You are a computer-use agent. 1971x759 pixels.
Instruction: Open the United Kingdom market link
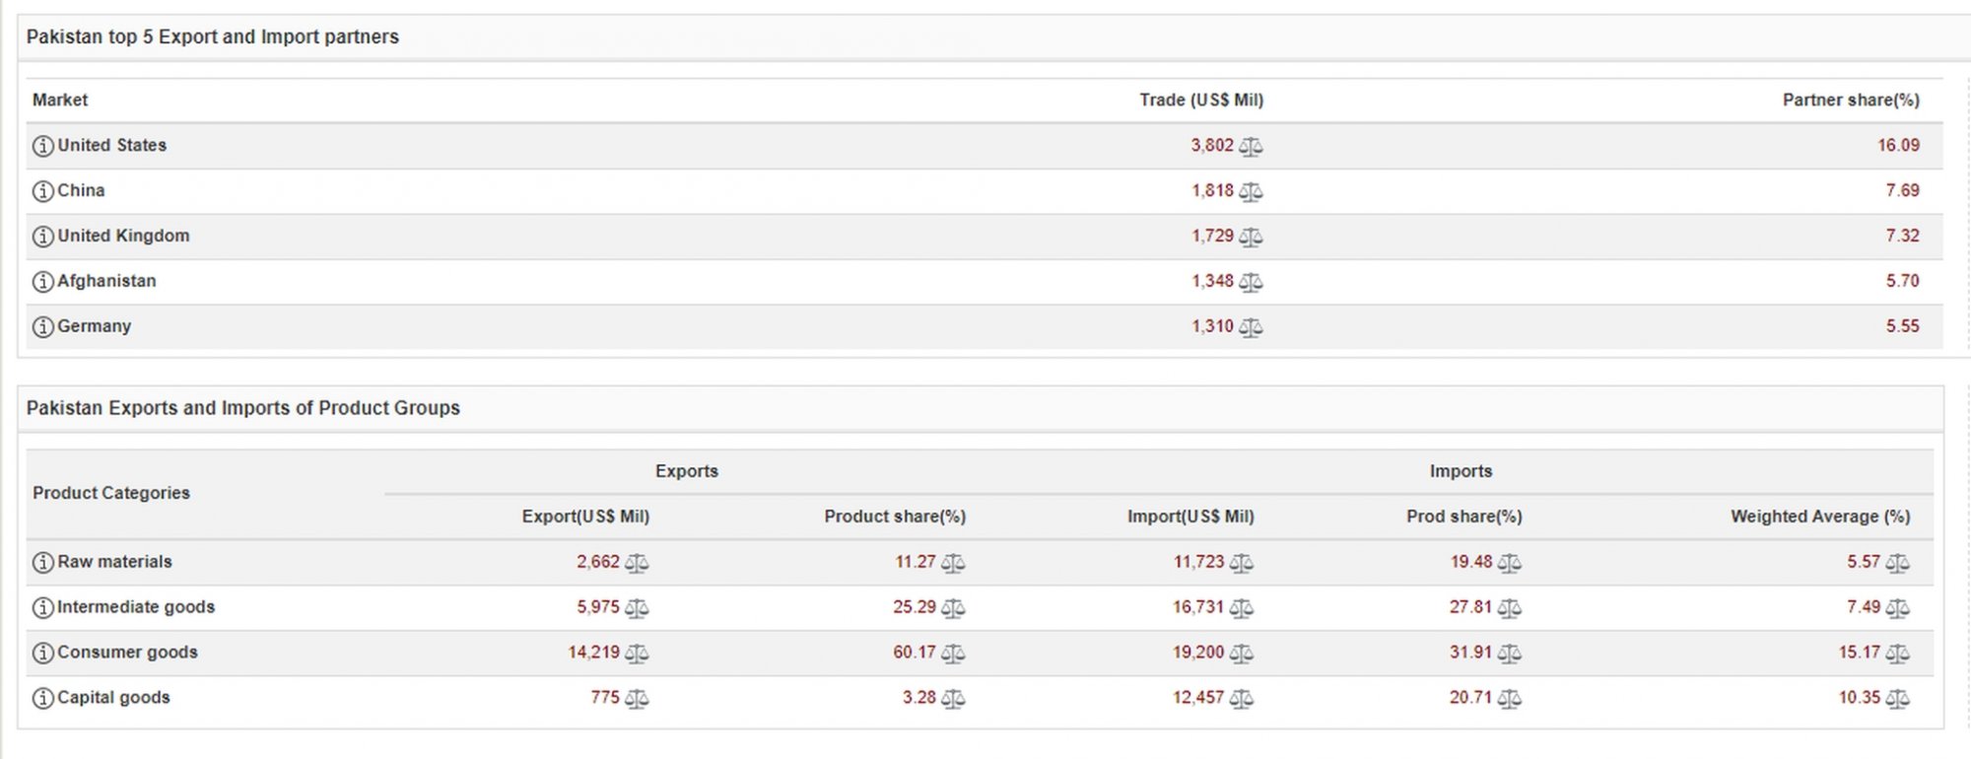123,236
